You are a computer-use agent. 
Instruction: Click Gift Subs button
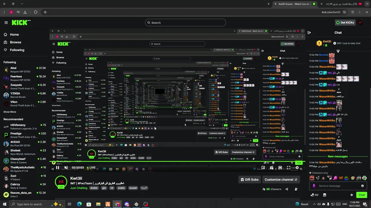(250, 179)
